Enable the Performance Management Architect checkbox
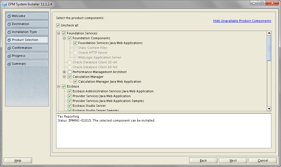 tap(70, 72)
